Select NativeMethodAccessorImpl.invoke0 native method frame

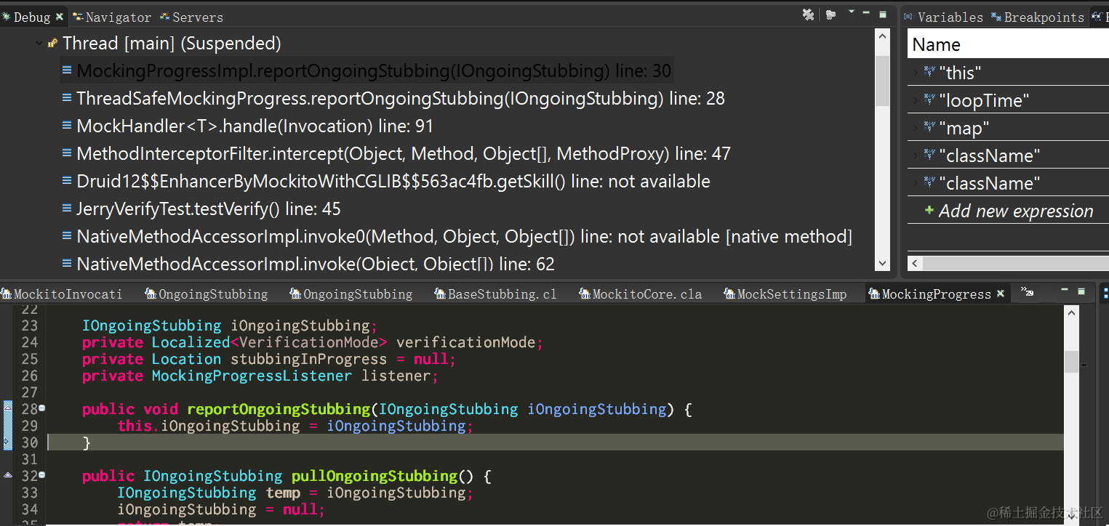464,237
